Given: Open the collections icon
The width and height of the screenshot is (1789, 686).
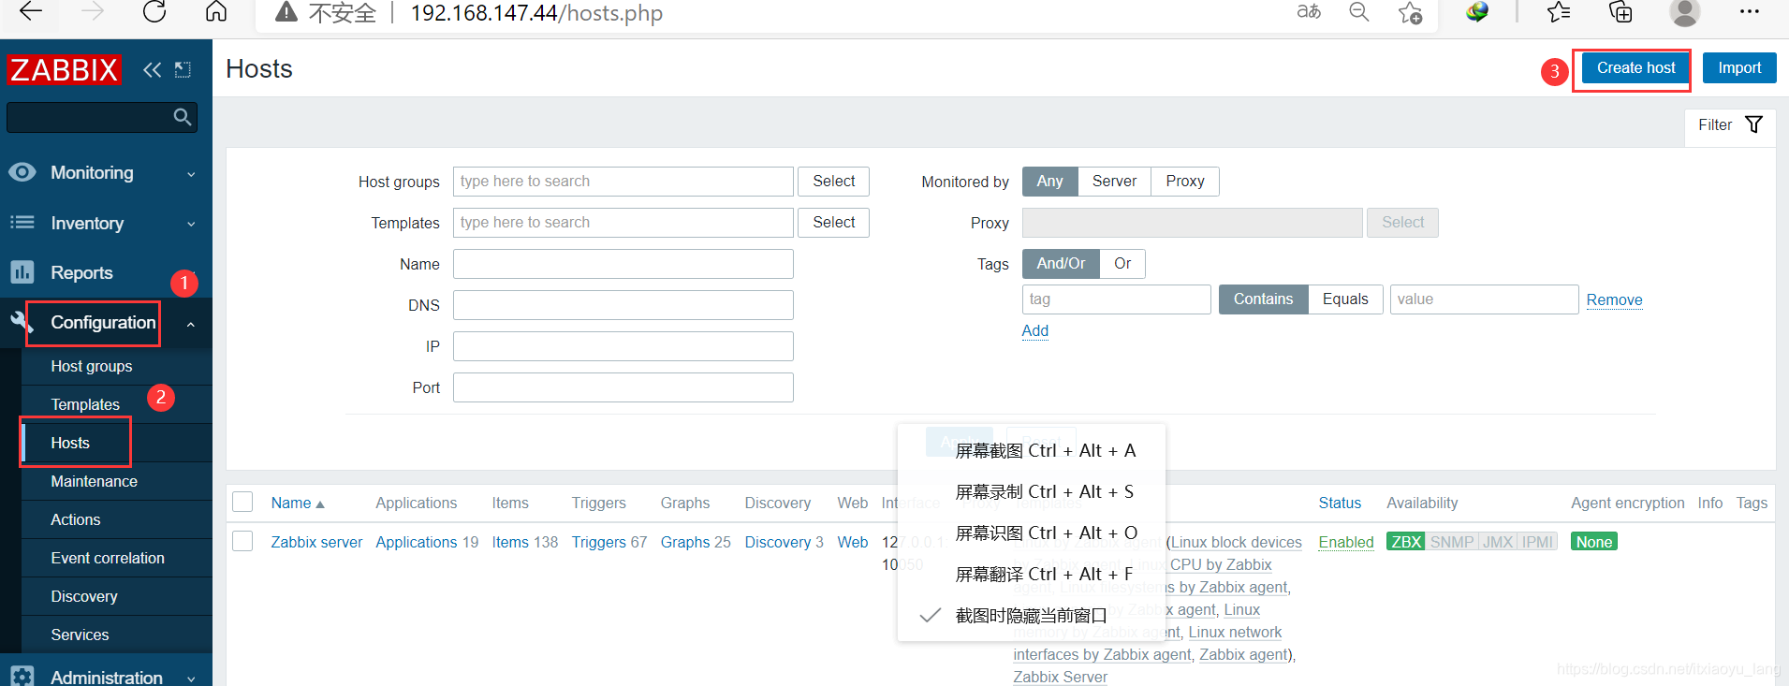Looking at the screenshot, I should (x=1620, y=11).
